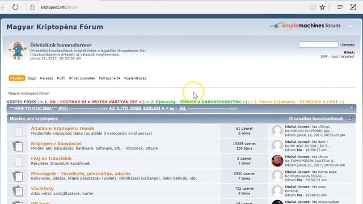This screenshot has width=363, height=204.
Task: Open unread posts since last visit link
Action: tap(88, 50)
